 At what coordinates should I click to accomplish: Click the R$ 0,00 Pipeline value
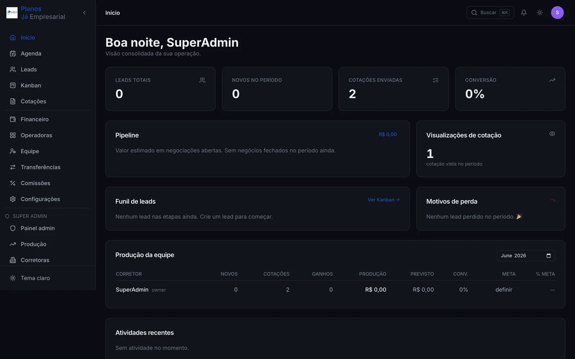point(388,134)
